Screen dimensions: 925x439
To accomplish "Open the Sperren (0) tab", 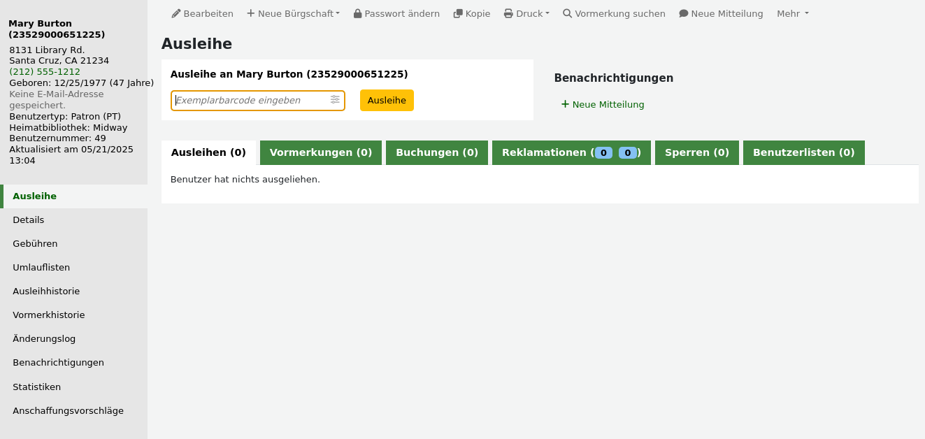I will (697, 152).
